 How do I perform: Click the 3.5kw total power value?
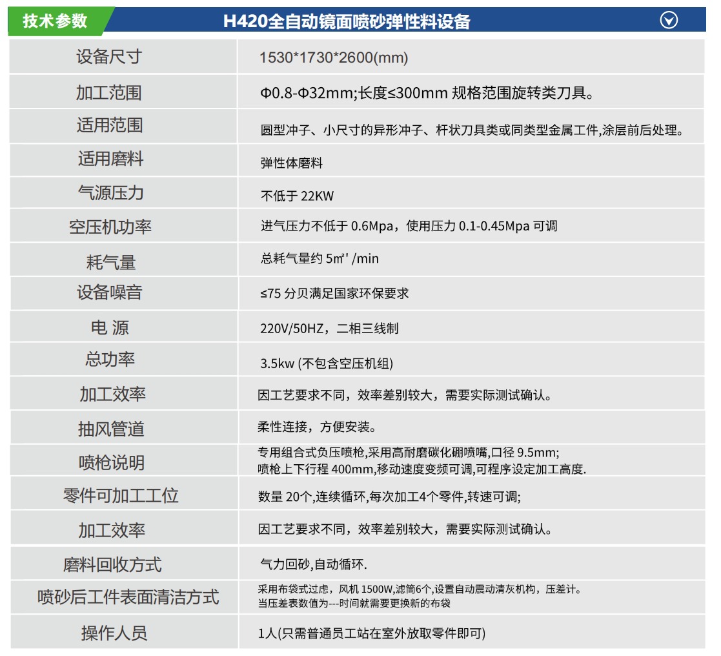point(327,364)
